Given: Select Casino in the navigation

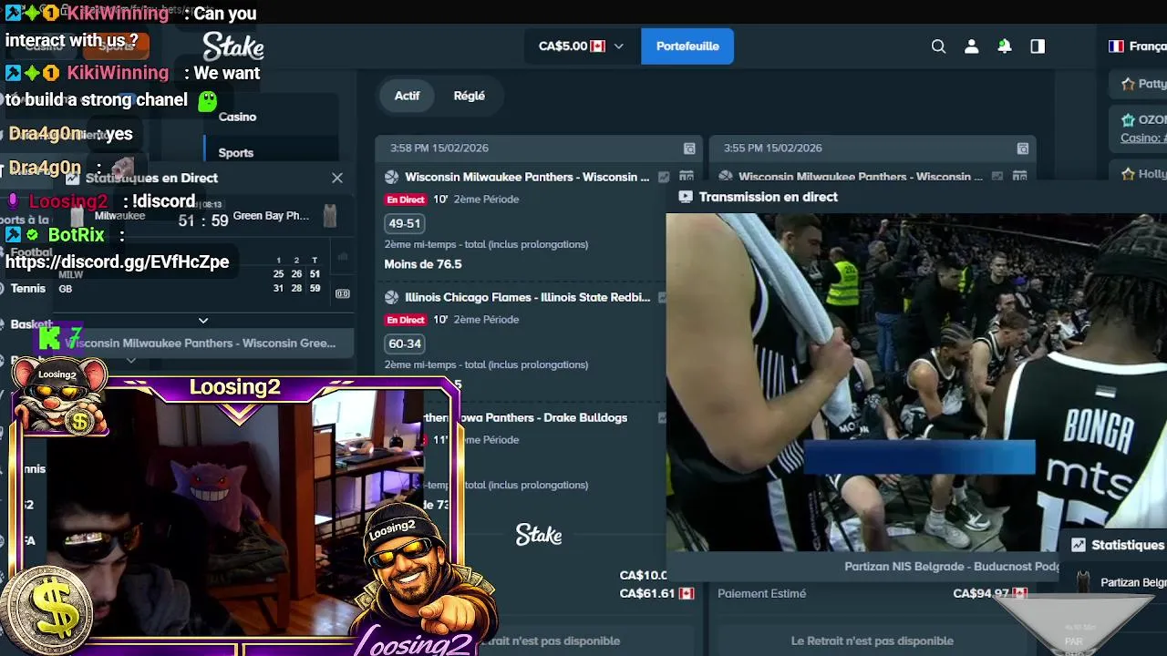Looking at the screenshot, I should pos(237,117).
